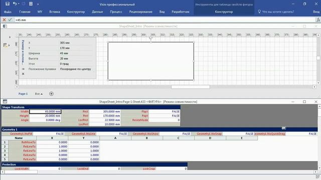This screenshot has height=180, width=321.
Task: Select the Angle cell 0.0000 deg
Action: point(45,120)
